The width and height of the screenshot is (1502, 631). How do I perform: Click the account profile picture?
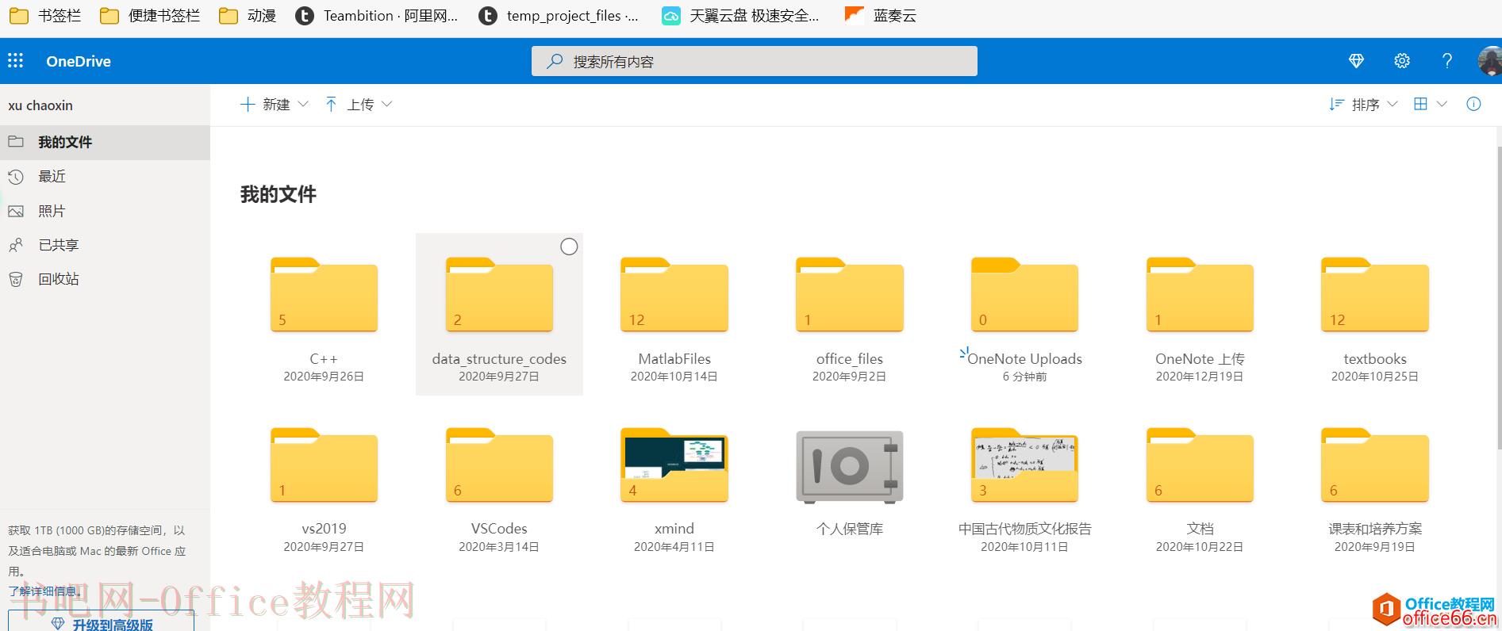pyautogui.click(x=1490, y=61)
